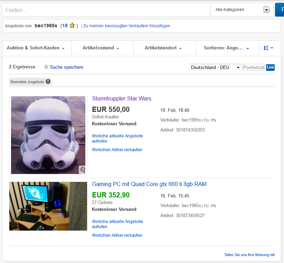This screenshot has height=263, width=284.
Task: Focus the Finden search field
Action: point(106,10)
